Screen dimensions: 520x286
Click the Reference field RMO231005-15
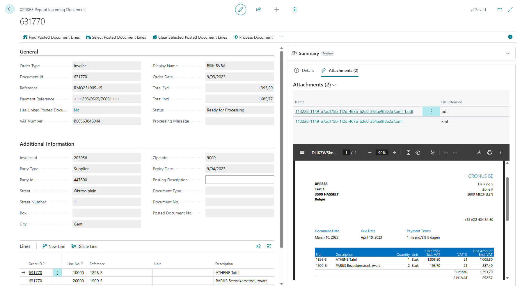tap(107, 88)
